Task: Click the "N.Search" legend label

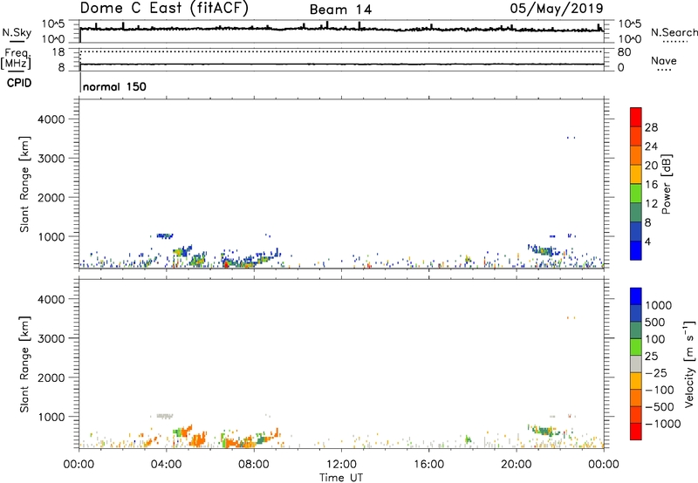Action: [674, 32]
